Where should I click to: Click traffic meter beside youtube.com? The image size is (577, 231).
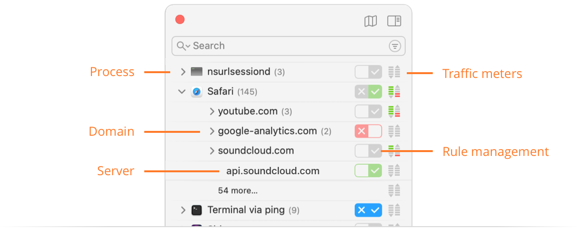point(394,111)
